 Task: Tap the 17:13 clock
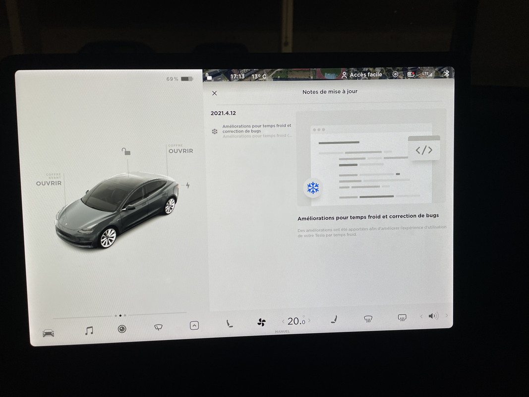coord(237,76)
